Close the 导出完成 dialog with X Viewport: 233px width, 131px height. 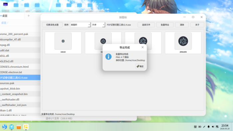[142, 47]
